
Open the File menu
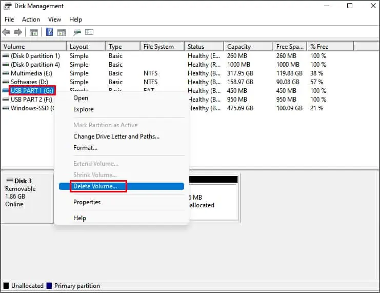[x=9, y=19]
